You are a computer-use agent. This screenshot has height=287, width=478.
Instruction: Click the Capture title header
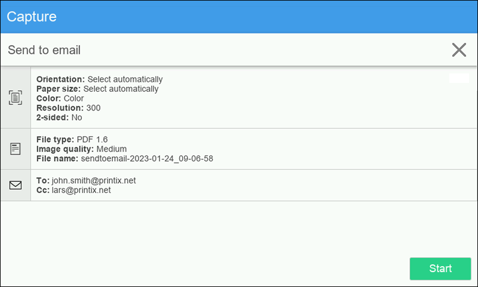pos(32,17)
